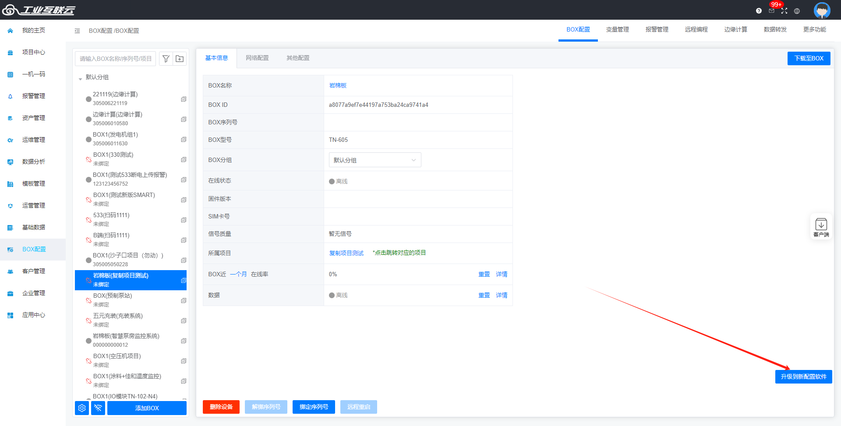Copy icon for 五元充装(充装系统) row
The image size is (841, 426).
pyautogui.click(x=184, y=321)
